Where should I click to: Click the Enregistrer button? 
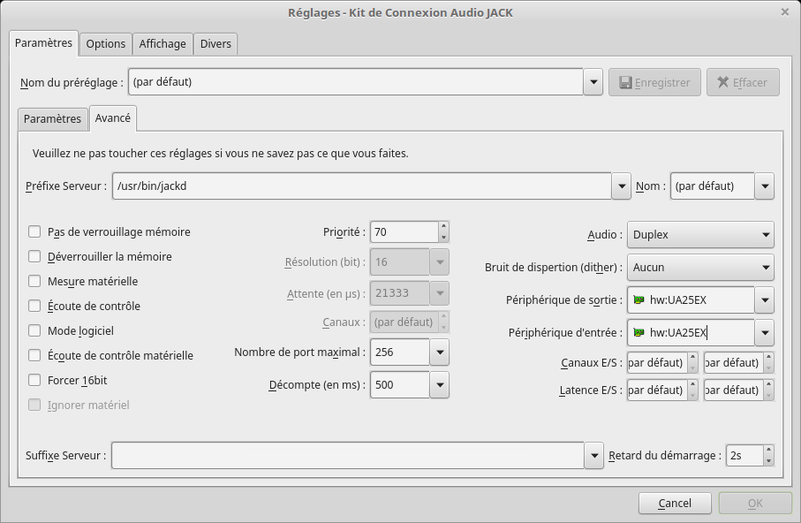(654, 82)
